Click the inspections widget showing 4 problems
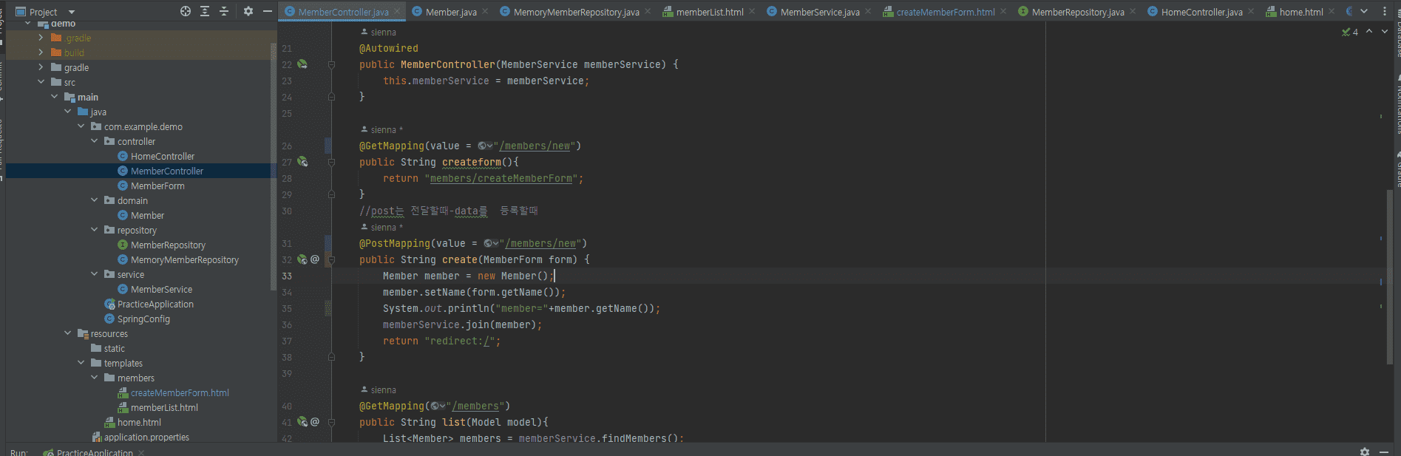 pyautogui.click(x=1350, y=32)
